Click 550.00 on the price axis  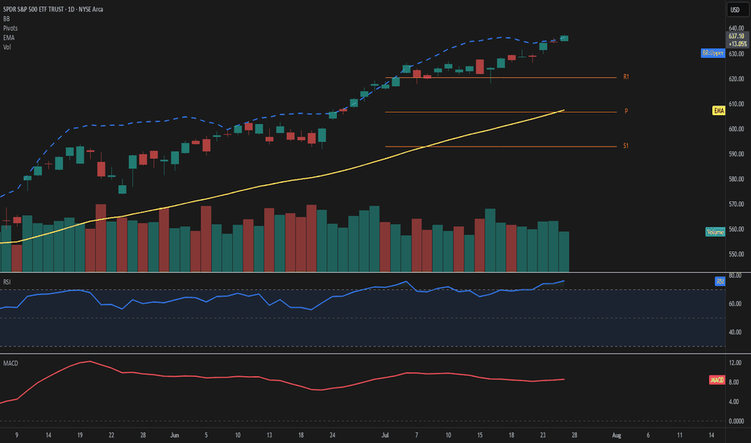click(736, 255)
